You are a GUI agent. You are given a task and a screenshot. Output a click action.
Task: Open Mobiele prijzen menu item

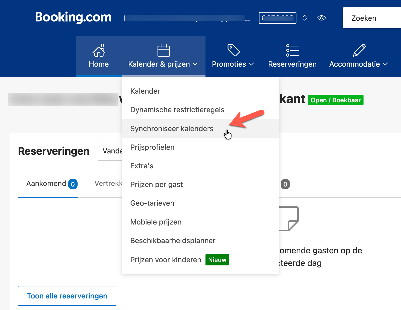point(200,222)
